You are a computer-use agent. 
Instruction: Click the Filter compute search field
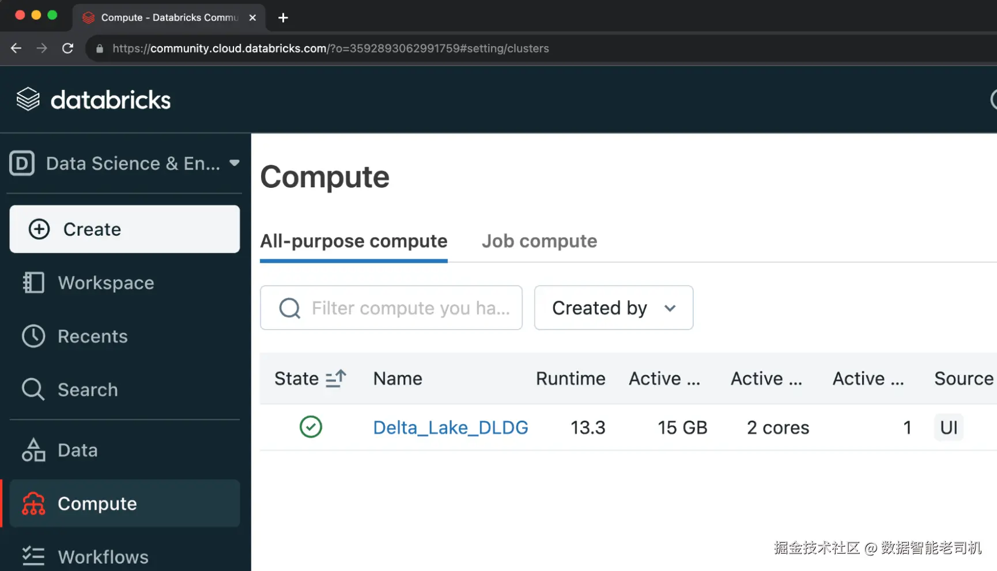click(x=409, y=308)
